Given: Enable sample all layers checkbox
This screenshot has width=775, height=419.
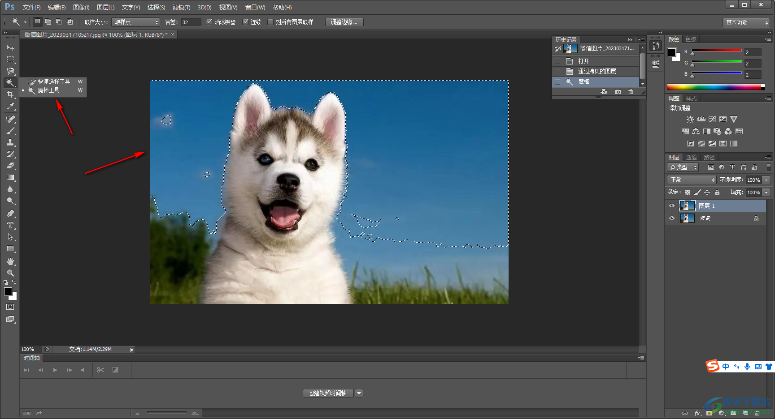Looking at the screenshot, I should click(x=270, y=22).
